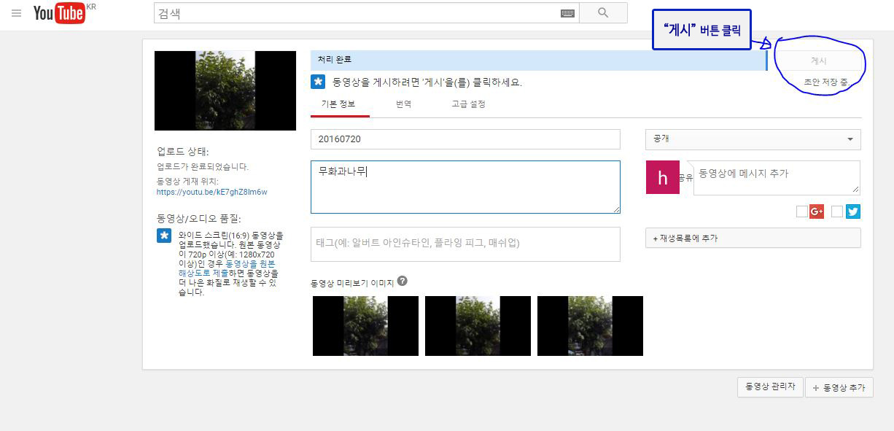
Task: Click the thumbnail help question mark
Action: [403, 281]
